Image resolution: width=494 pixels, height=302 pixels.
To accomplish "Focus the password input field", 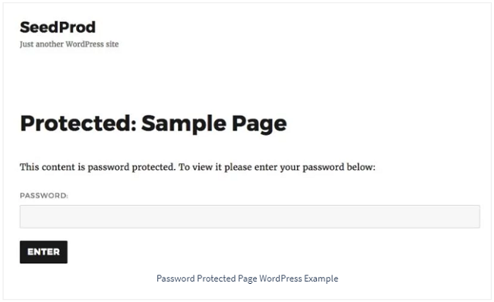I will (x=250, y=216).
